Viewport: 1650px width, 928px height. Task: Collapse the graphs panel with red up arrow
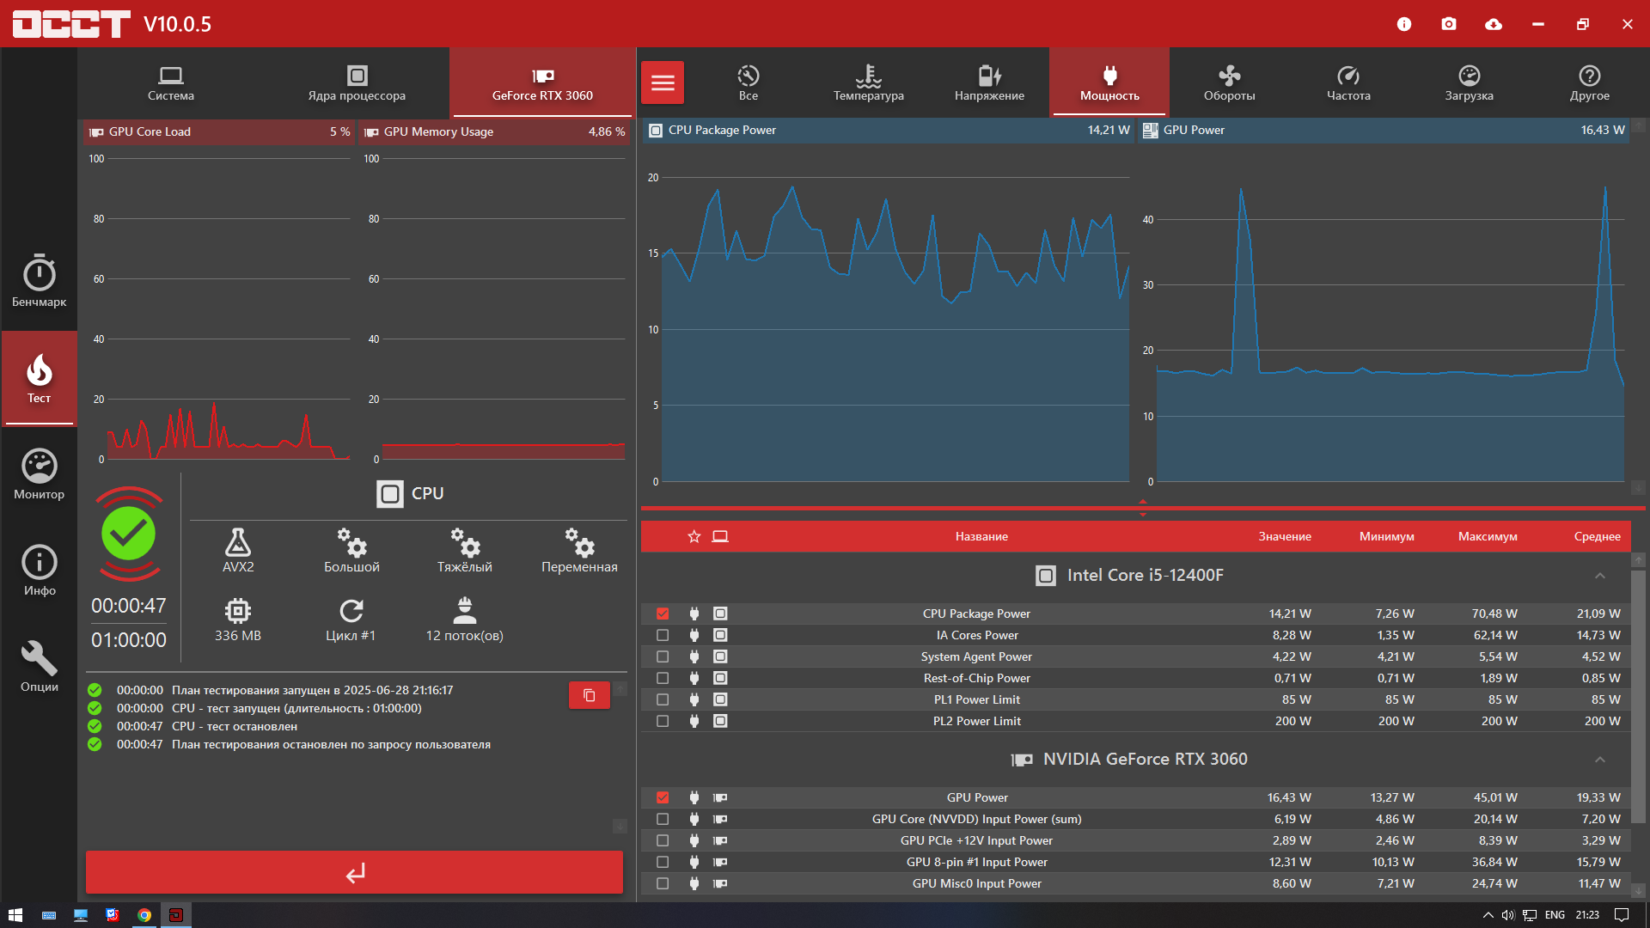click(1143, 501)
